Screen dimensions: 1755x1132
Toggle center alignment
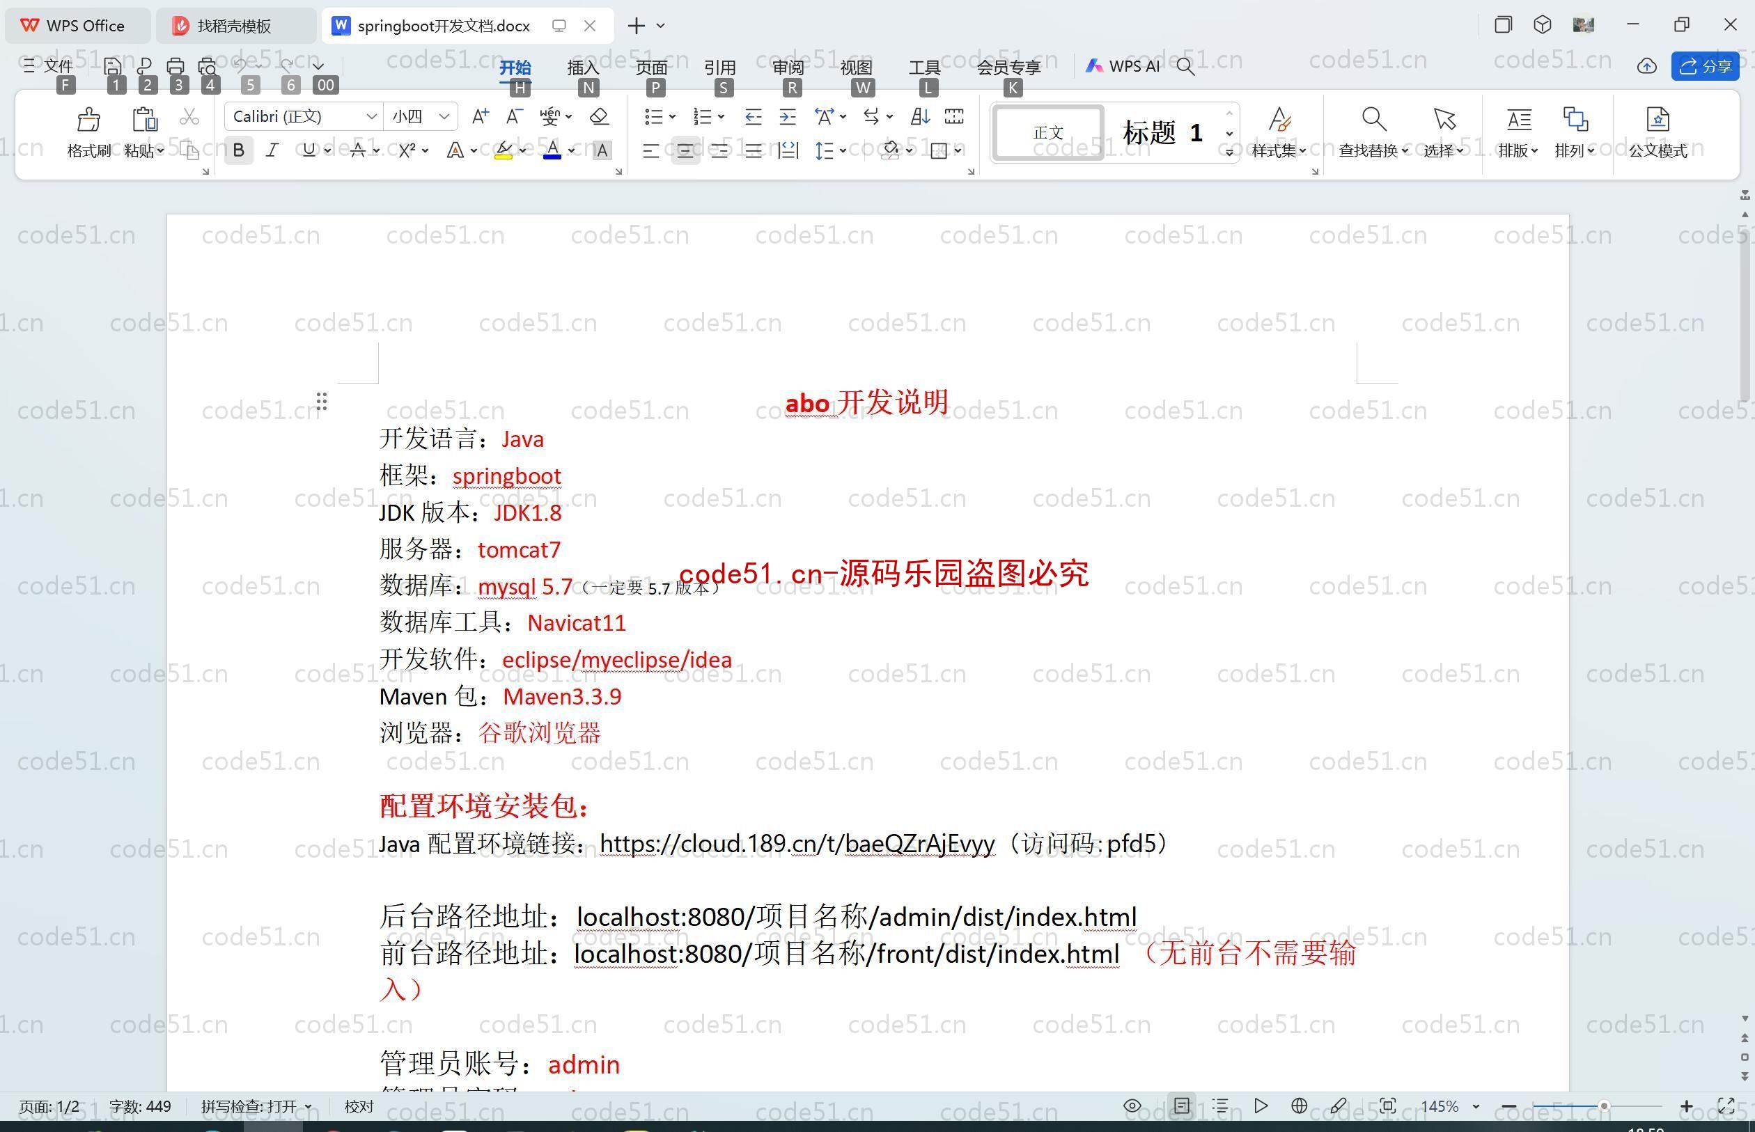[685, 150]
